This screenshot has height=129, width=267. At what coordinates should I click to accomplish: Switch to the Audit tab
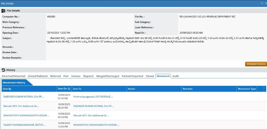click(x=175, y=76)
